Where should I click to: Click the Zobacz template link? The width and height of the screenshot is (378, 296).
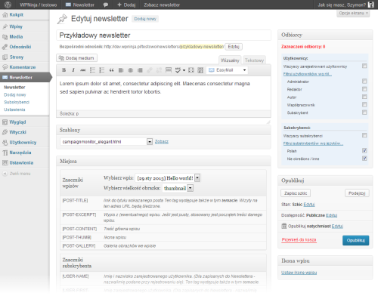point(162,142)
